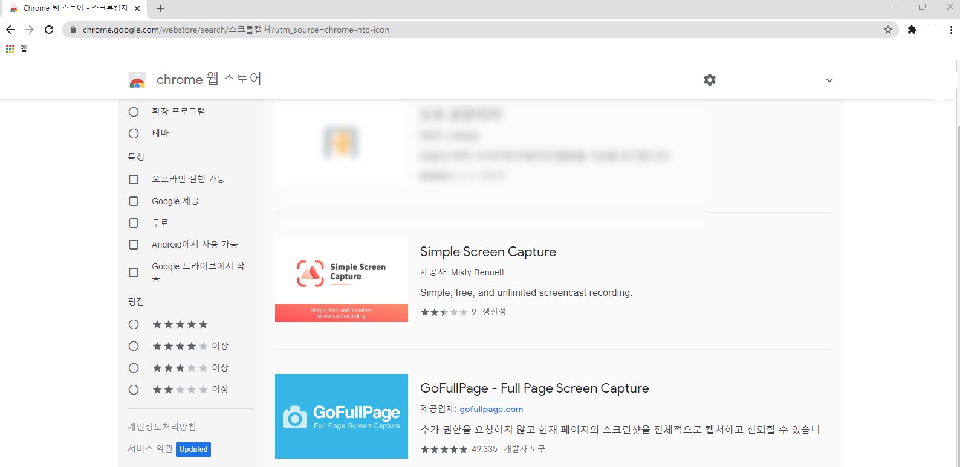Open the Extensions puzzle icon
This screenshot has height=467, width=960.
point(912,30)
